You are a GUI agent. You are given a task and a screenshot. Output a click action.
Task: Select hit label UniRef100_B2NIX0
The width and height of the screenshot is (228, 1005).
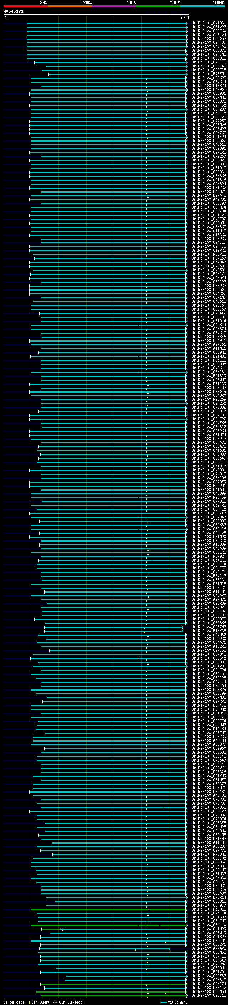tap(208, 274)
